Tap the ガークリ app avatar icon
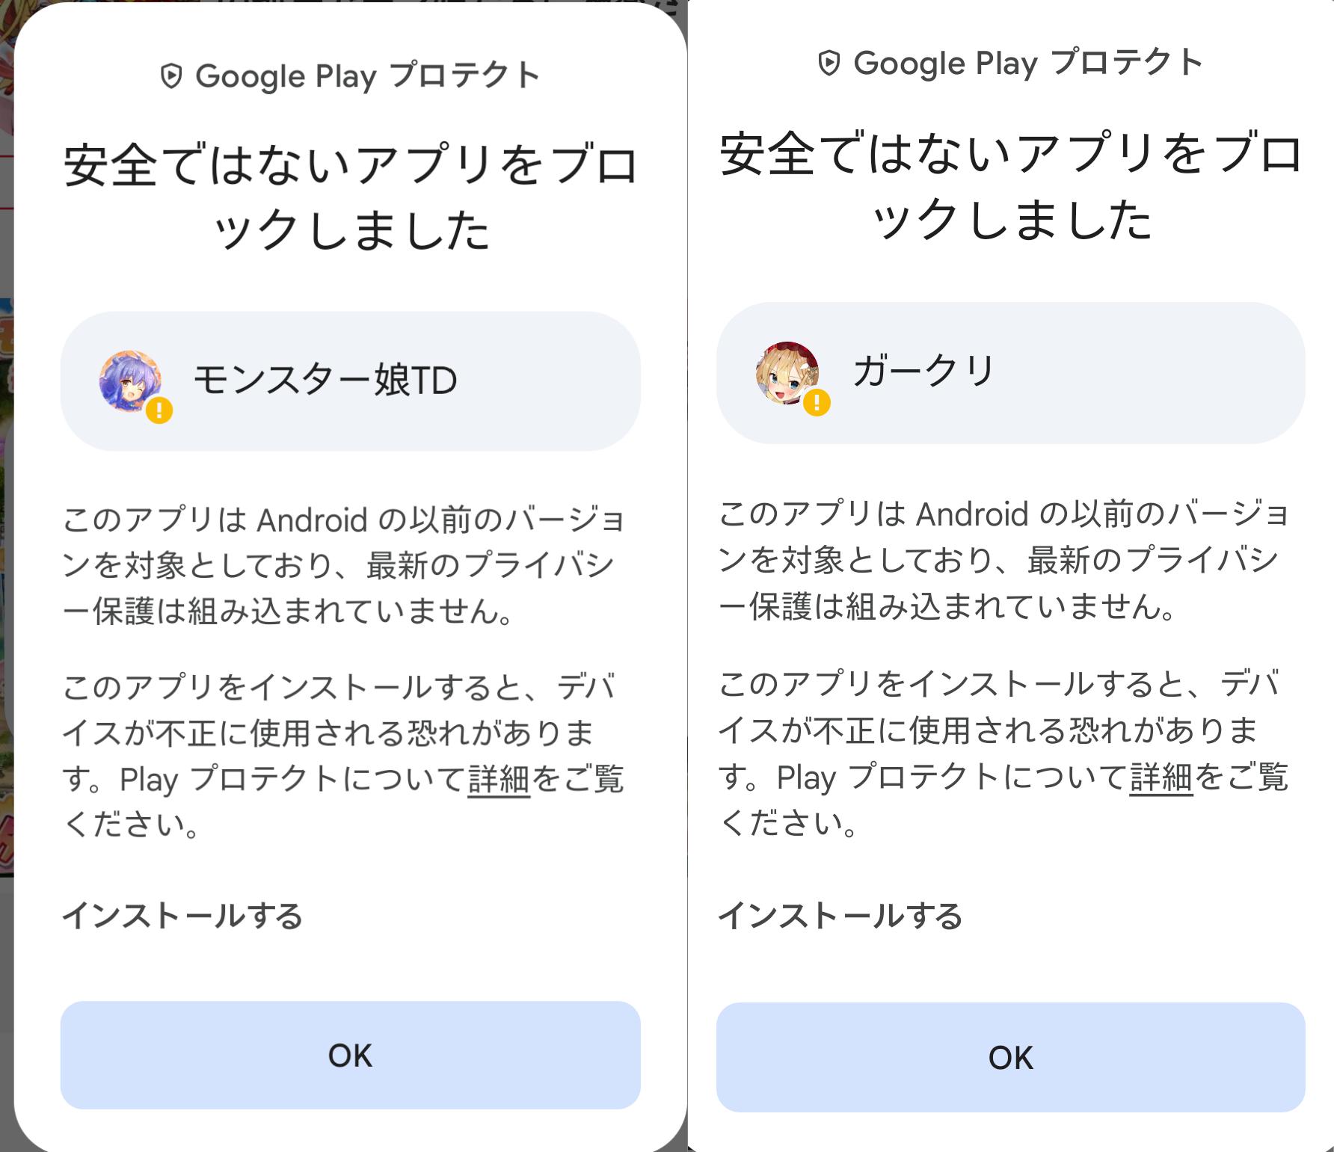 [787, 372]
